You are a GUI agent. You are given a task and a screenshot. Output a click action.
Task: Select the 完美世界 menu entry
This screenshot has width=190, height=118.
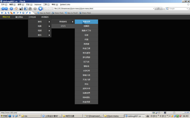(x=86, y=93)
